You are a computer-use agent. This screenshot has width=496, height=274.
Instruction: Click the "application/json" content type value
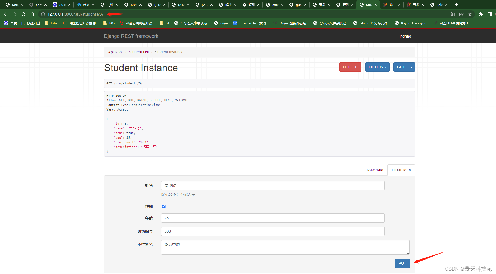146,105
